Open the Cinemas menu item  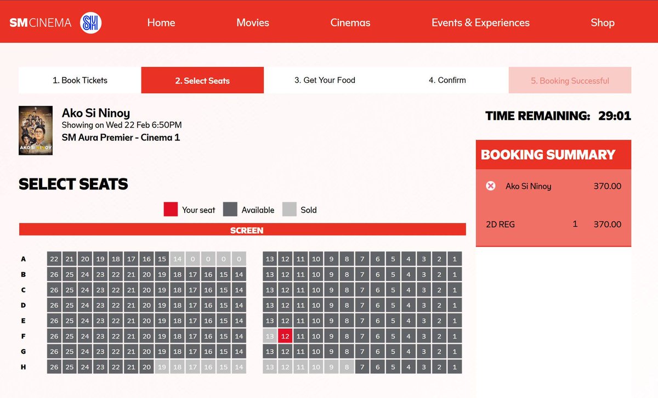pos(350,23)
